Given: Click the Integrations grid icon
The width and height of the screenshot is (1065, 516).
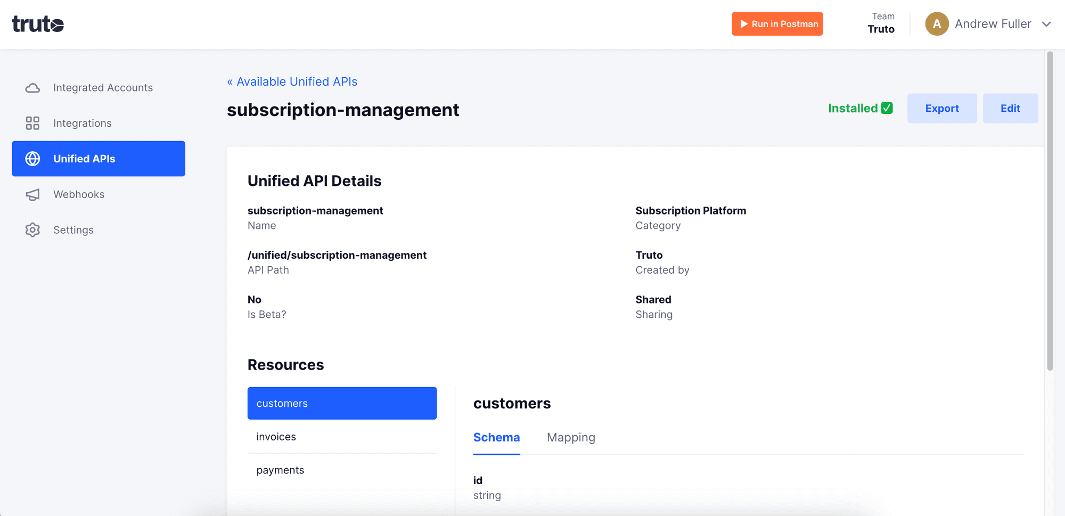Looking at the screenshot, I should (32, 123).
